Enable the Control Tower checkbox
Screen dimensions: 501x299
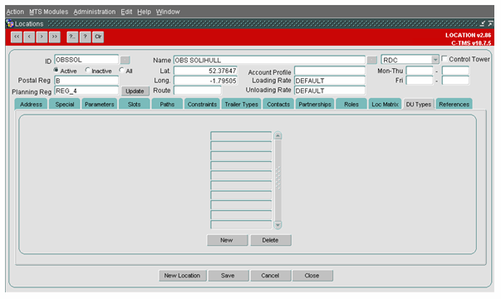tap(445, 59)
